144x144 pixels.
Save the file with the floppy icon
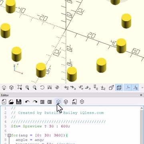(x=19, y=102)
